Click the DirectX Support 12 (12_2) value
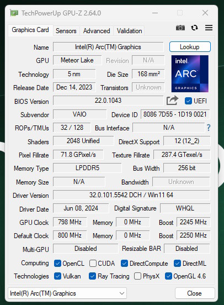The width and height of the screenshot is (224, 305). 186,141
